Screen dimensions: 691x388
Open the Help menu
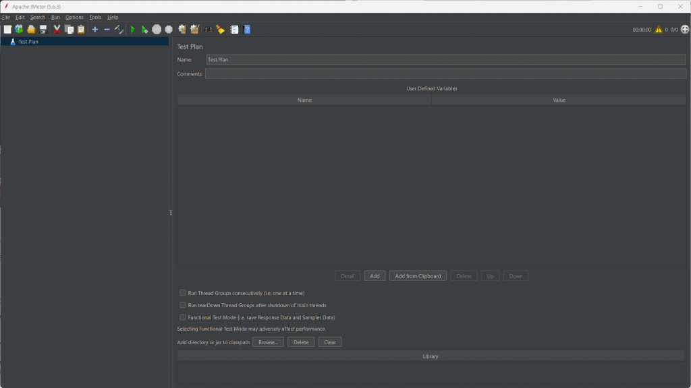(x=113, y=17)
